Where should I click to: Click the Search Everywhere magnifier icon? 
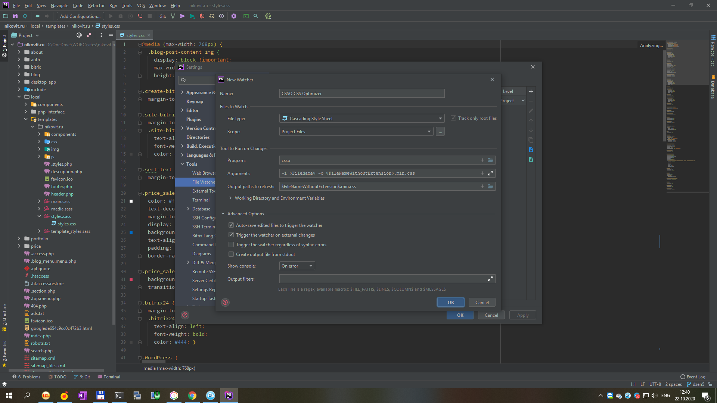click(256, 16)
